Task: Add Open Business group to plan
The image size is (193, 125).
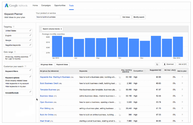Action: [x=182, y=102]
